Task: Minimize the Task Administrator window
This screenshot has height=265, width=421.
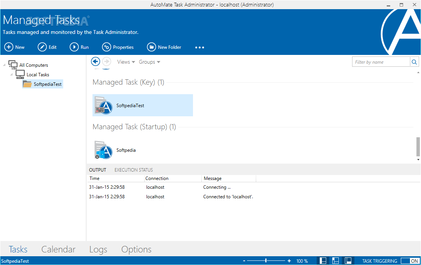Action: click(x=388, y=5)
